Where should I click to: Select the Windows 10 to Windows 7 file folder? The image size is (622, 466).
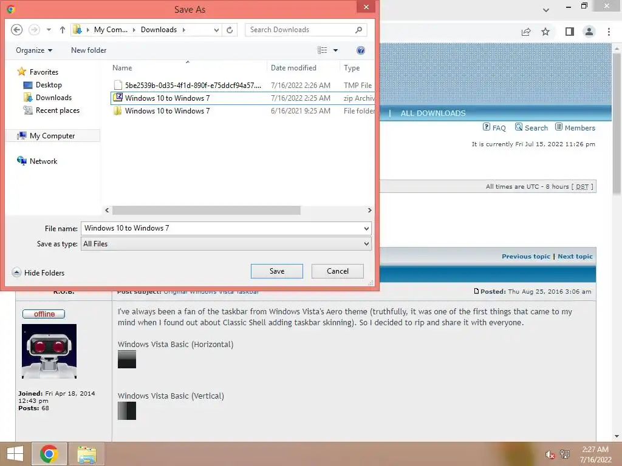coord(242,110)
